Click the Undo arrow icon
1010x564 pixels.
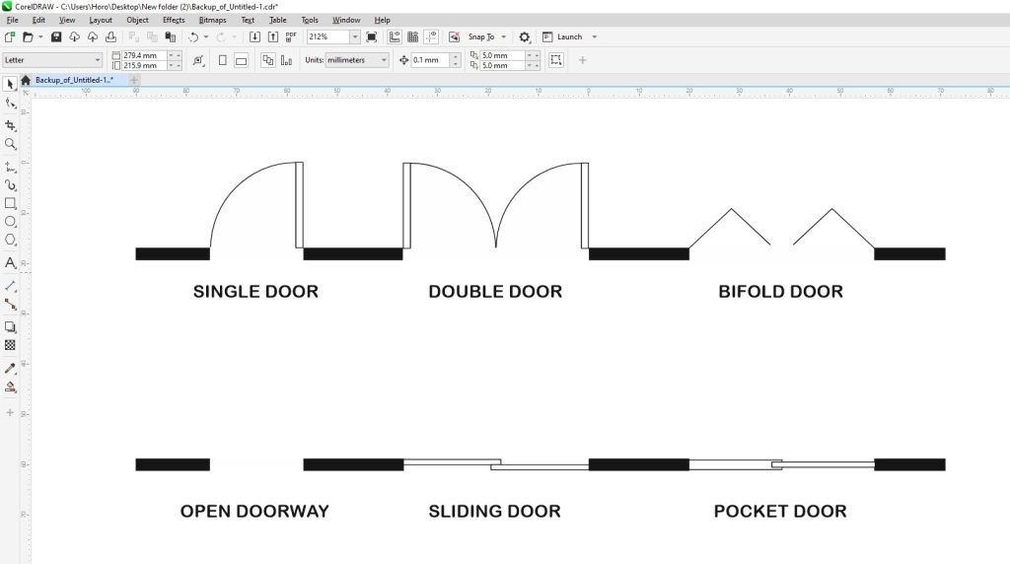[192, 37]
